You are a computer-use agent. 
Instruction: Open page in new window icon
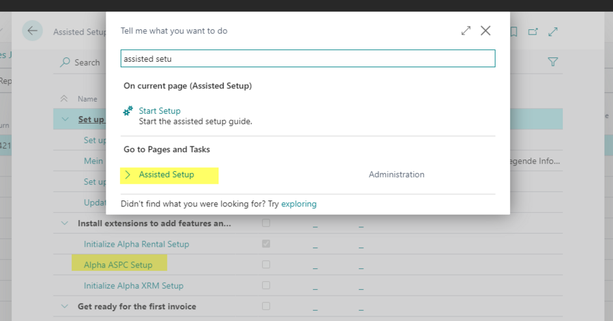coord(533,31)
